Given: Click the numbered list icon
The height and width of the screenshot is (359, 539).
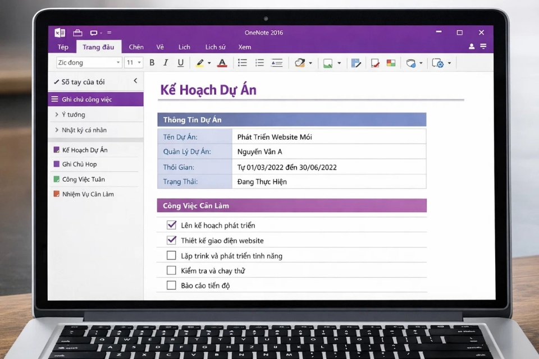Looking at the screenshot, I should 259,62.
